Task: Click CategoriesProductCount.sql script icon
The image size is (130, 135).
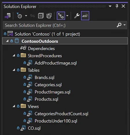Action: 29,113
